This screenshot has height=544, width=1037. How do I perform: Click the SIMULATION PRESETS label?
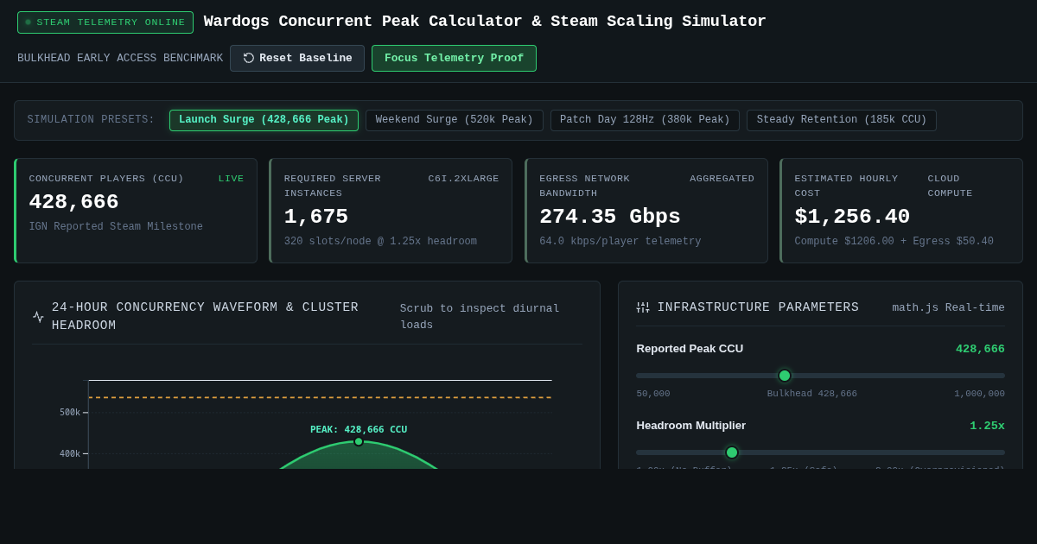click(91, 120)
